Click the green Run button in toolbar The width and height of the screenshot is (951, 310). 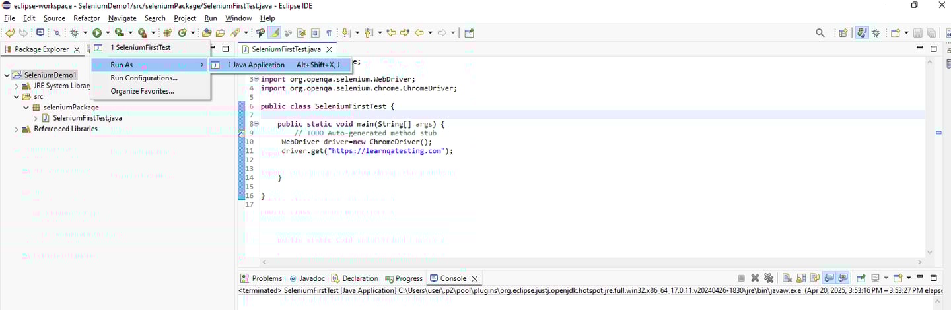coord(97,33)
